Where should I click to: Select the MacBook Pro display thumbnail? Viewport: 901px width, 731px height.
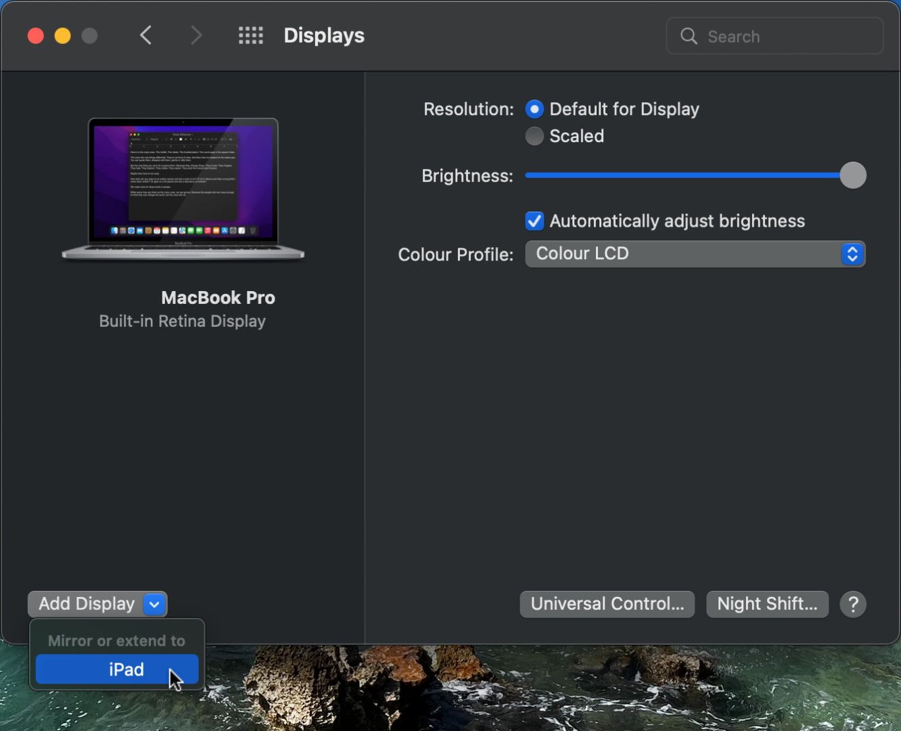[x=183, y=190]
